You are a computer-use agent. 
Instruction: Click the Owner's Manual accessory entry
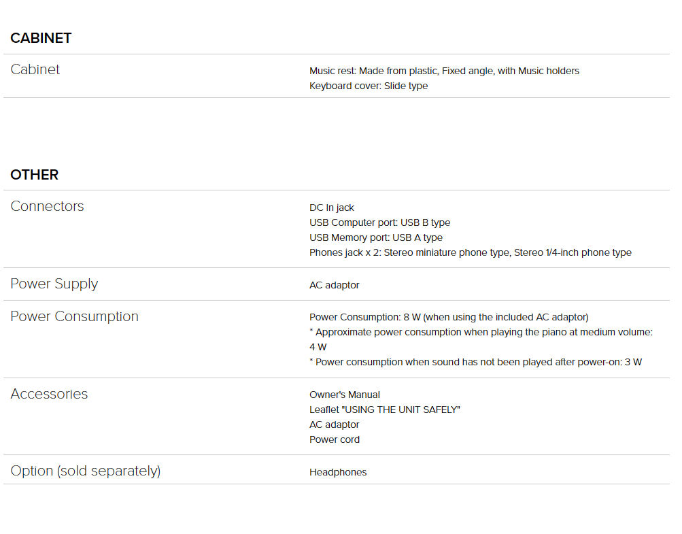point(345,395)
